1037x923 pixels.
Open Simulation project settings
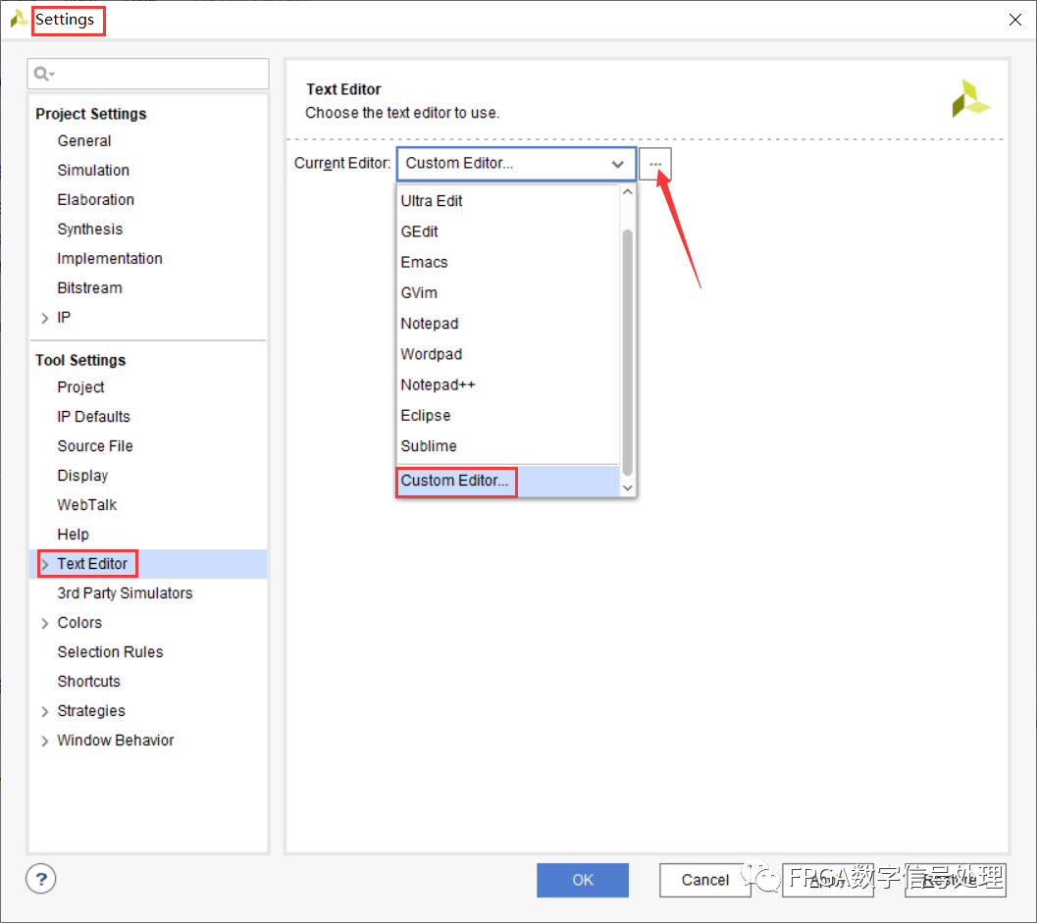93,171
